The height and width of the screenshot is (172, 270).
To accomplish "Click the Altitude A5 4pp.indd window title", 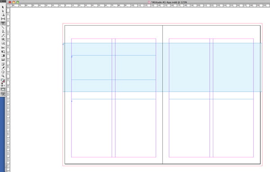I will tap(169, 2).
